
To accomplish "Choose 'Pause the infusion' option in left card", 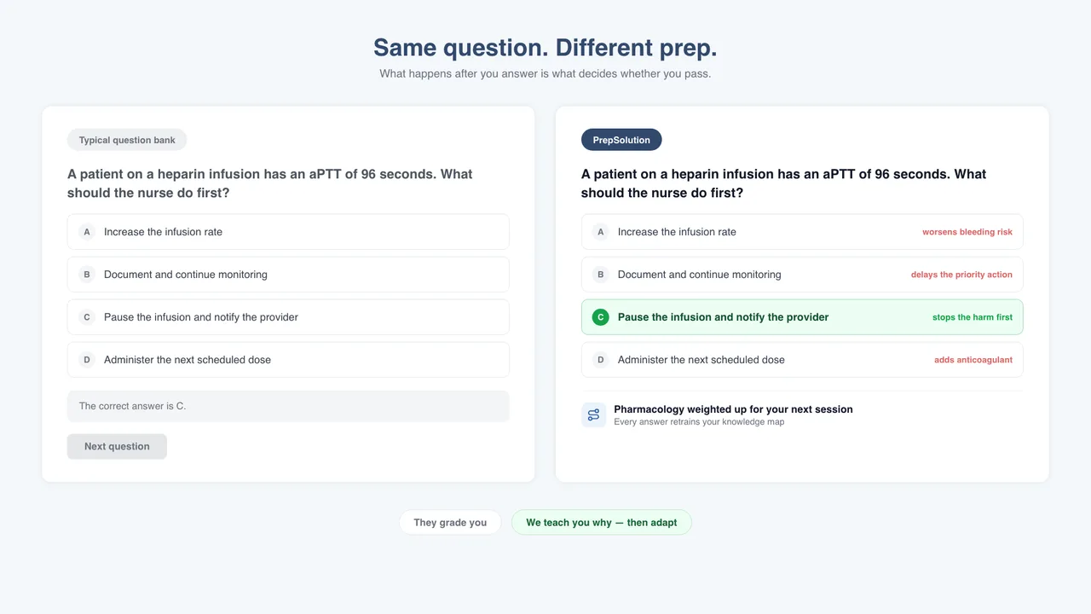I will point(288,317).
